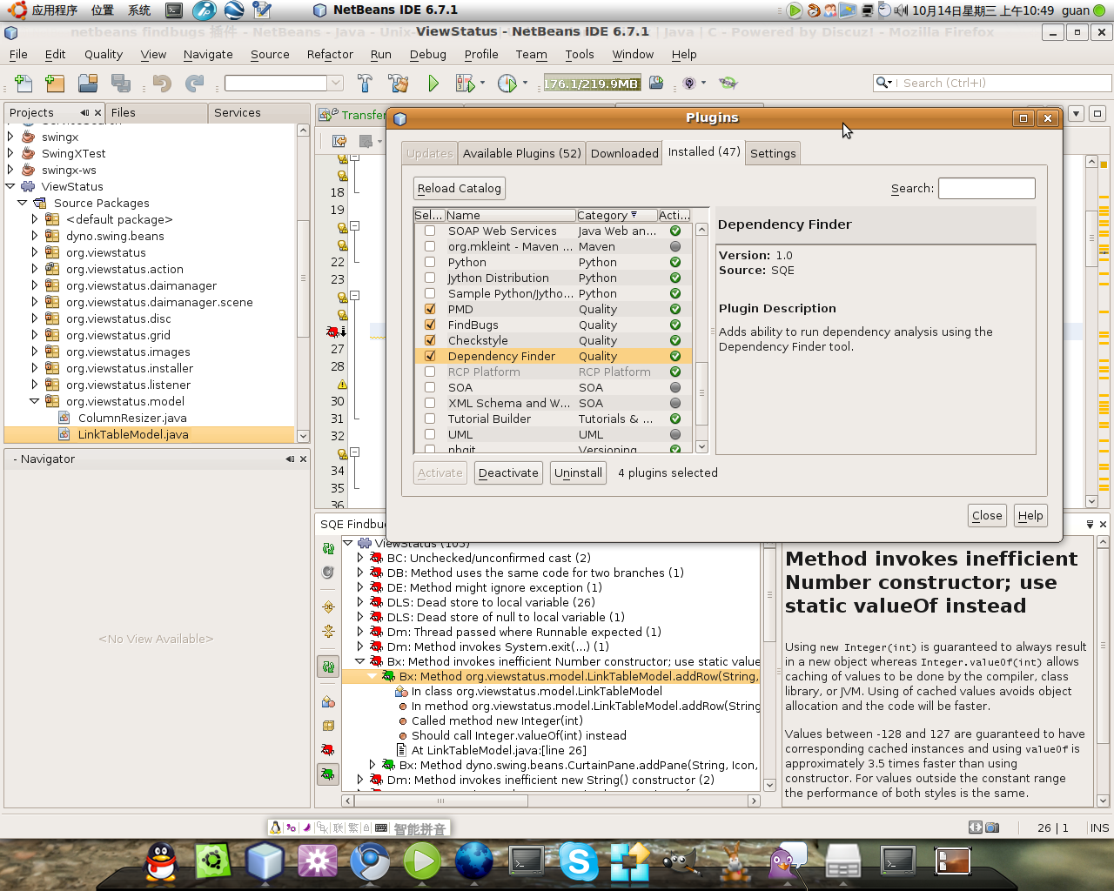
Task: Check the Tutorial Builder plugin checkbox
Action: point(430,419)
